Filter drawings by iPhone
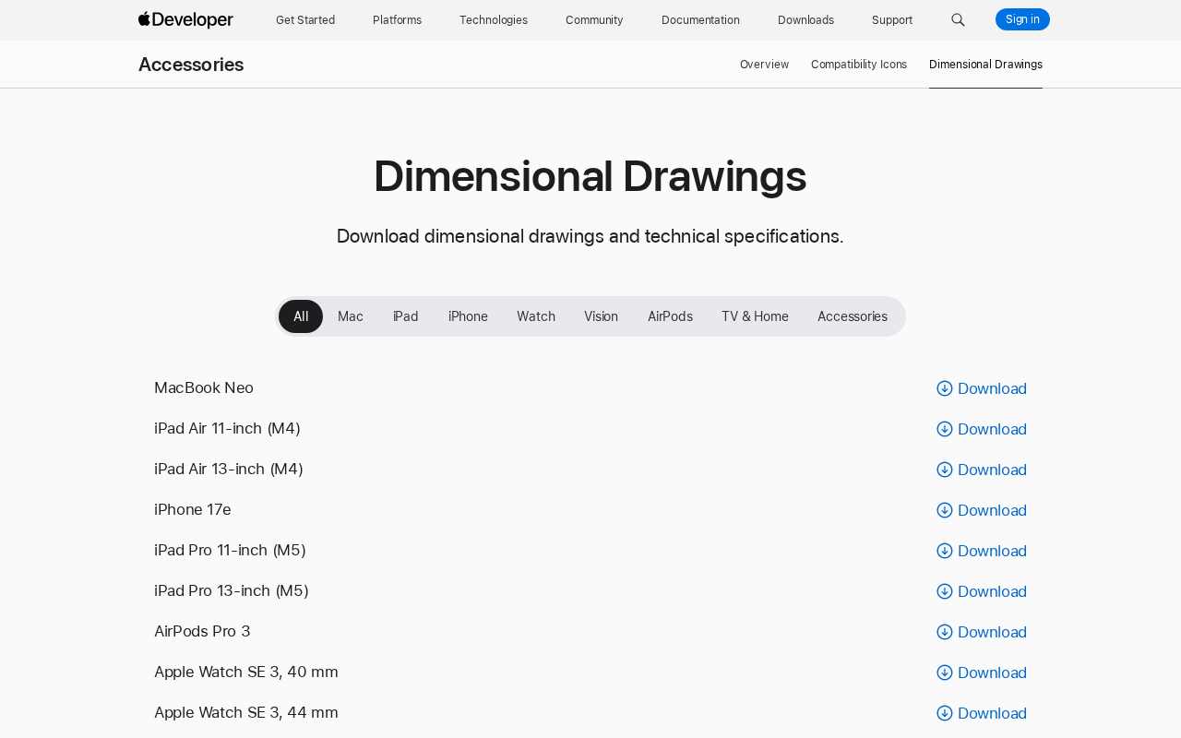 [x=468, y=316]
